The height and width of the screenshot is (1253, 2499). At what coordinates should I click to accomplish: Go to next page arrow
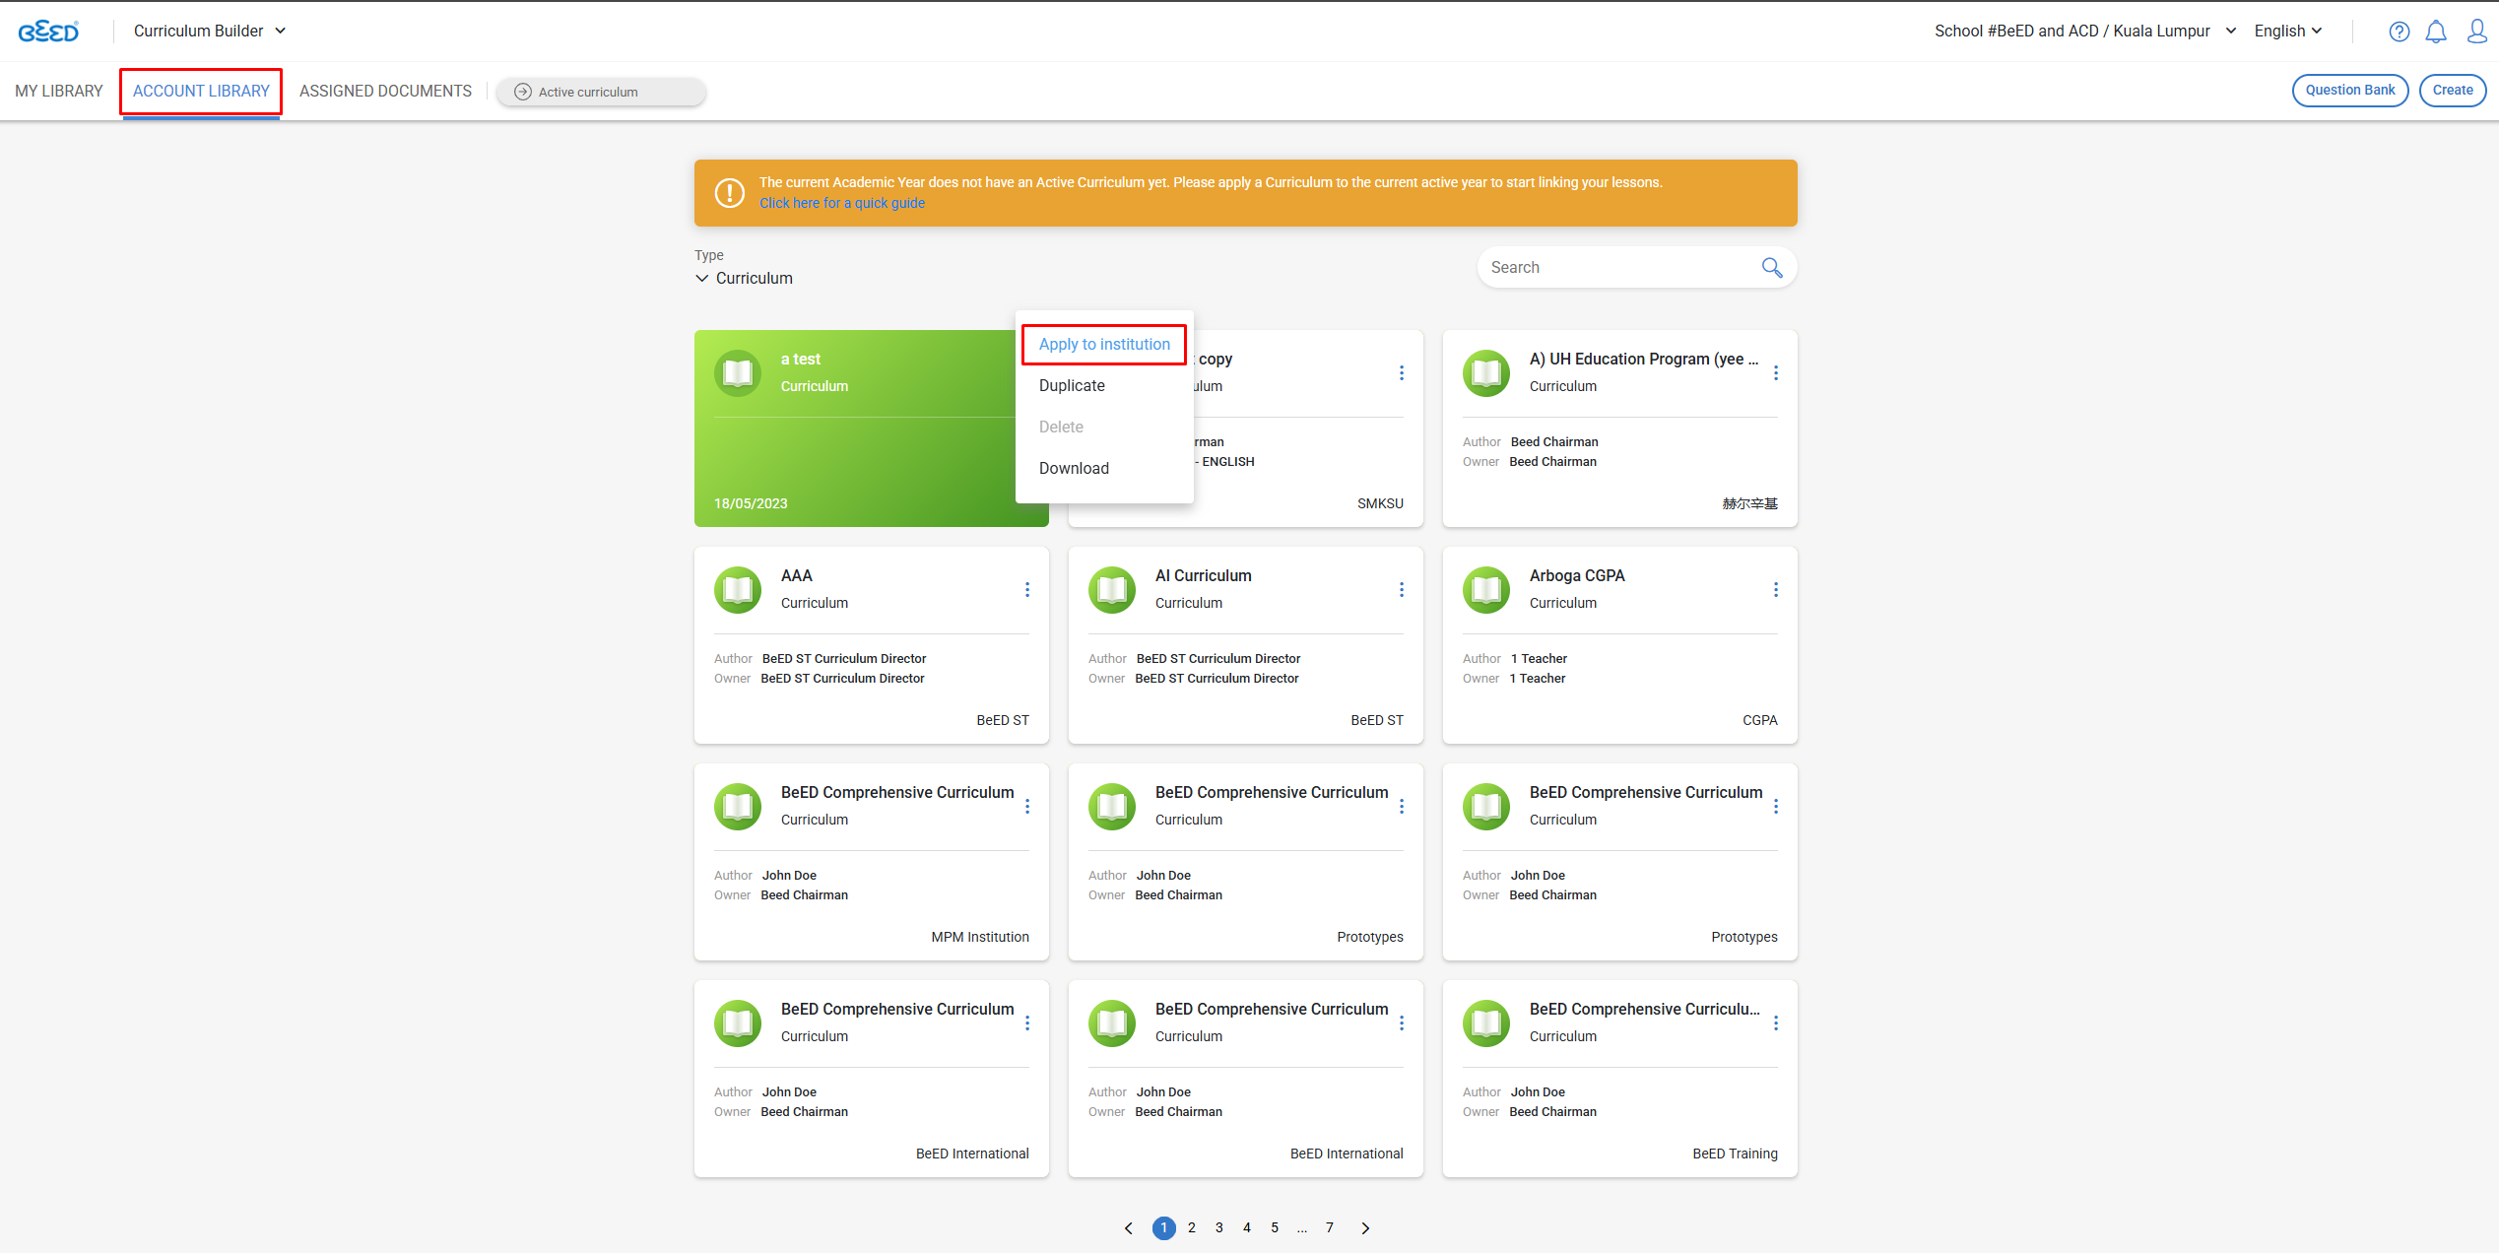pyautogui.click(x=1364, y=1227)
